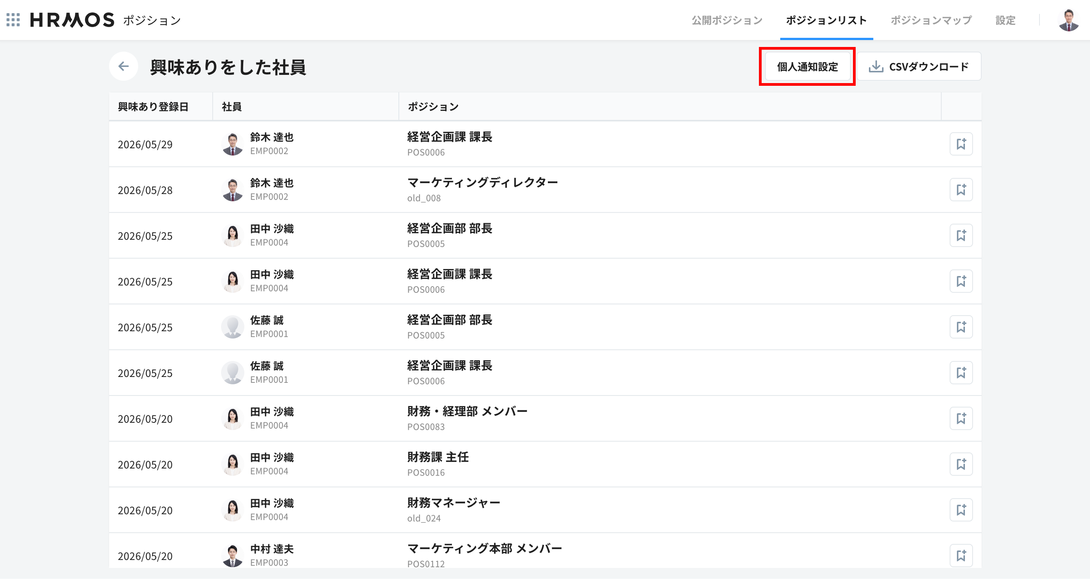Click the date 2026/05/29

pos(145,144)
